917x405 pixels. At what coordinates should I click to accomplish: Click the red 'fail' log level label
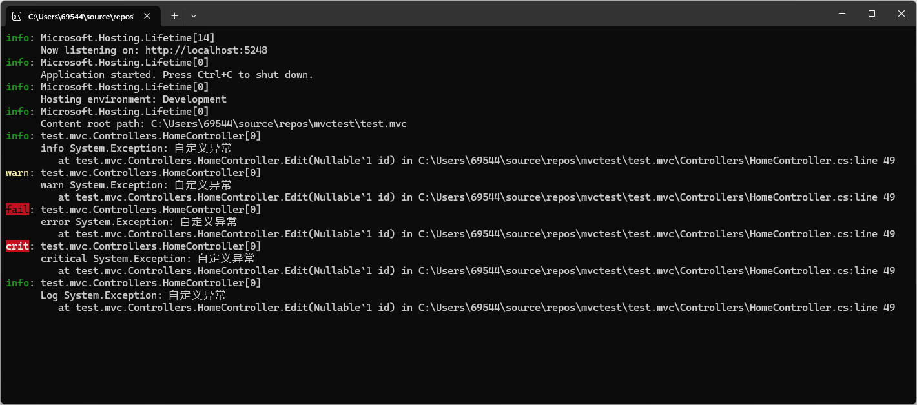tap(17, 210)
